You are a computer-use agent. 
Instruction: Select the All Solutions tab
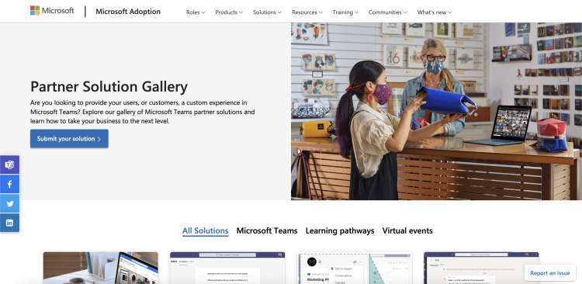pyautogui.click(x=206, y=231)
